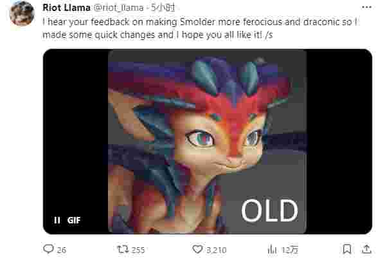The image size is (385, 262).
Task: Click the 12万 views count
Action: tap(290, 250)
